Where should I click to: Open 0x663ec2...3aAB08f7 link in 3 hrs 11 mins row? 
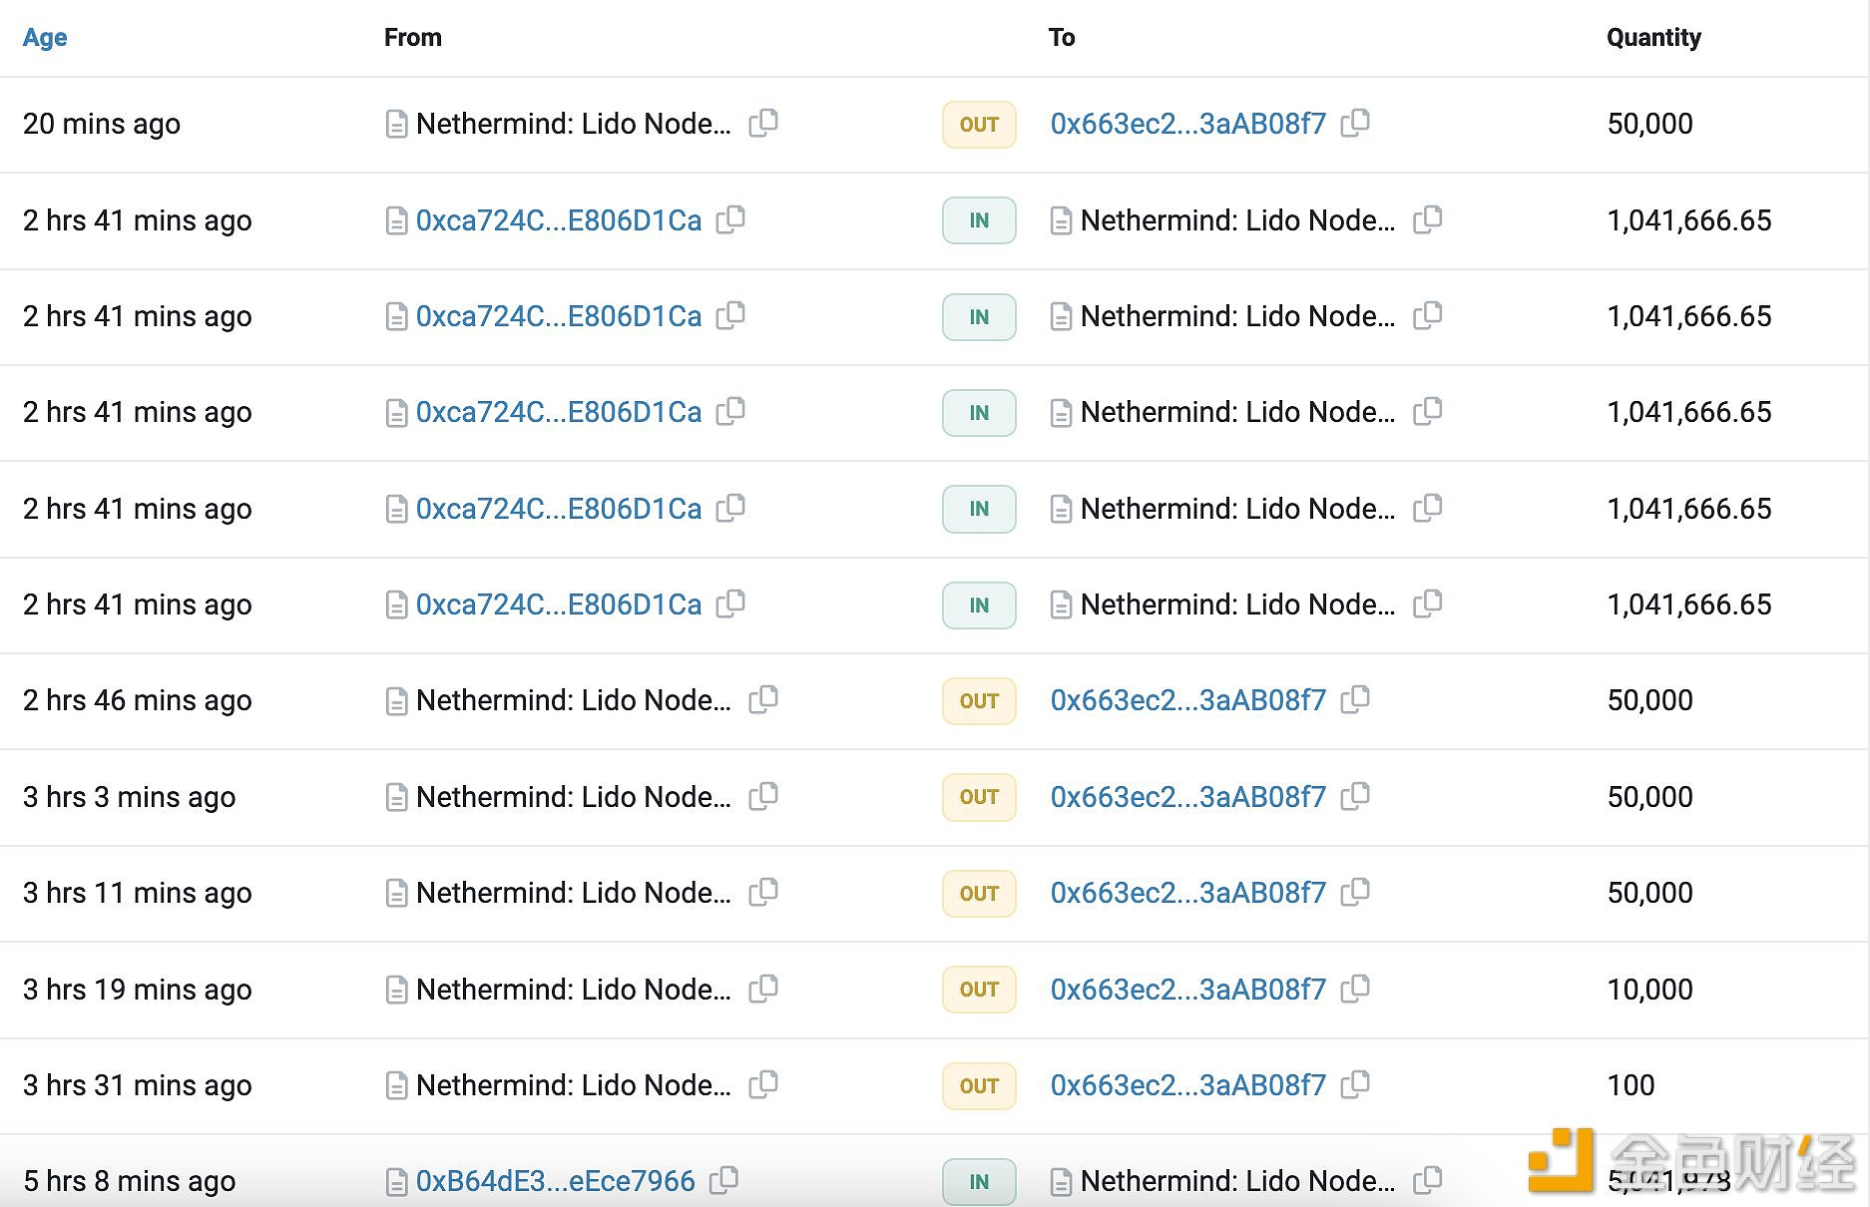pos(1187,893)
